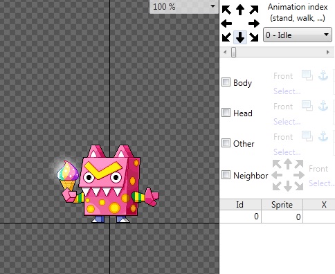This screenshot has height=274, width=335.
Task: Click Body reference layer order icon
Action: point(307,75)
